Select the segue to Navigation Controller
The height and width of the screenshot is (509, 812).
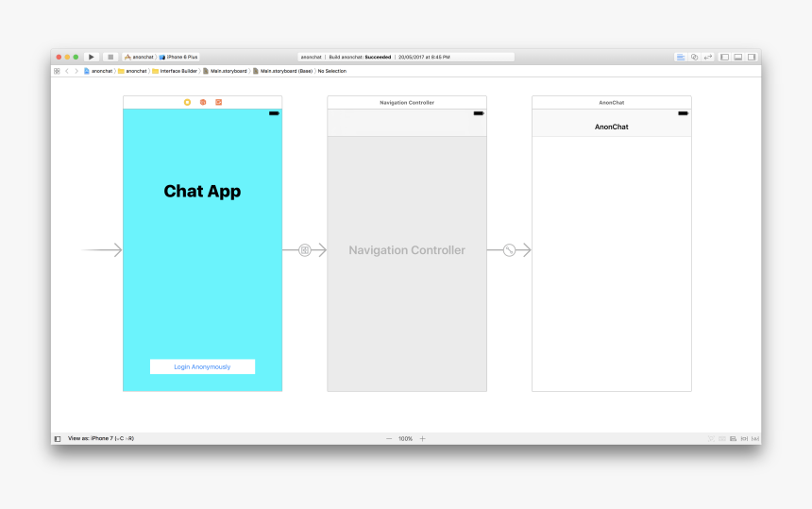tap(304, 250)
